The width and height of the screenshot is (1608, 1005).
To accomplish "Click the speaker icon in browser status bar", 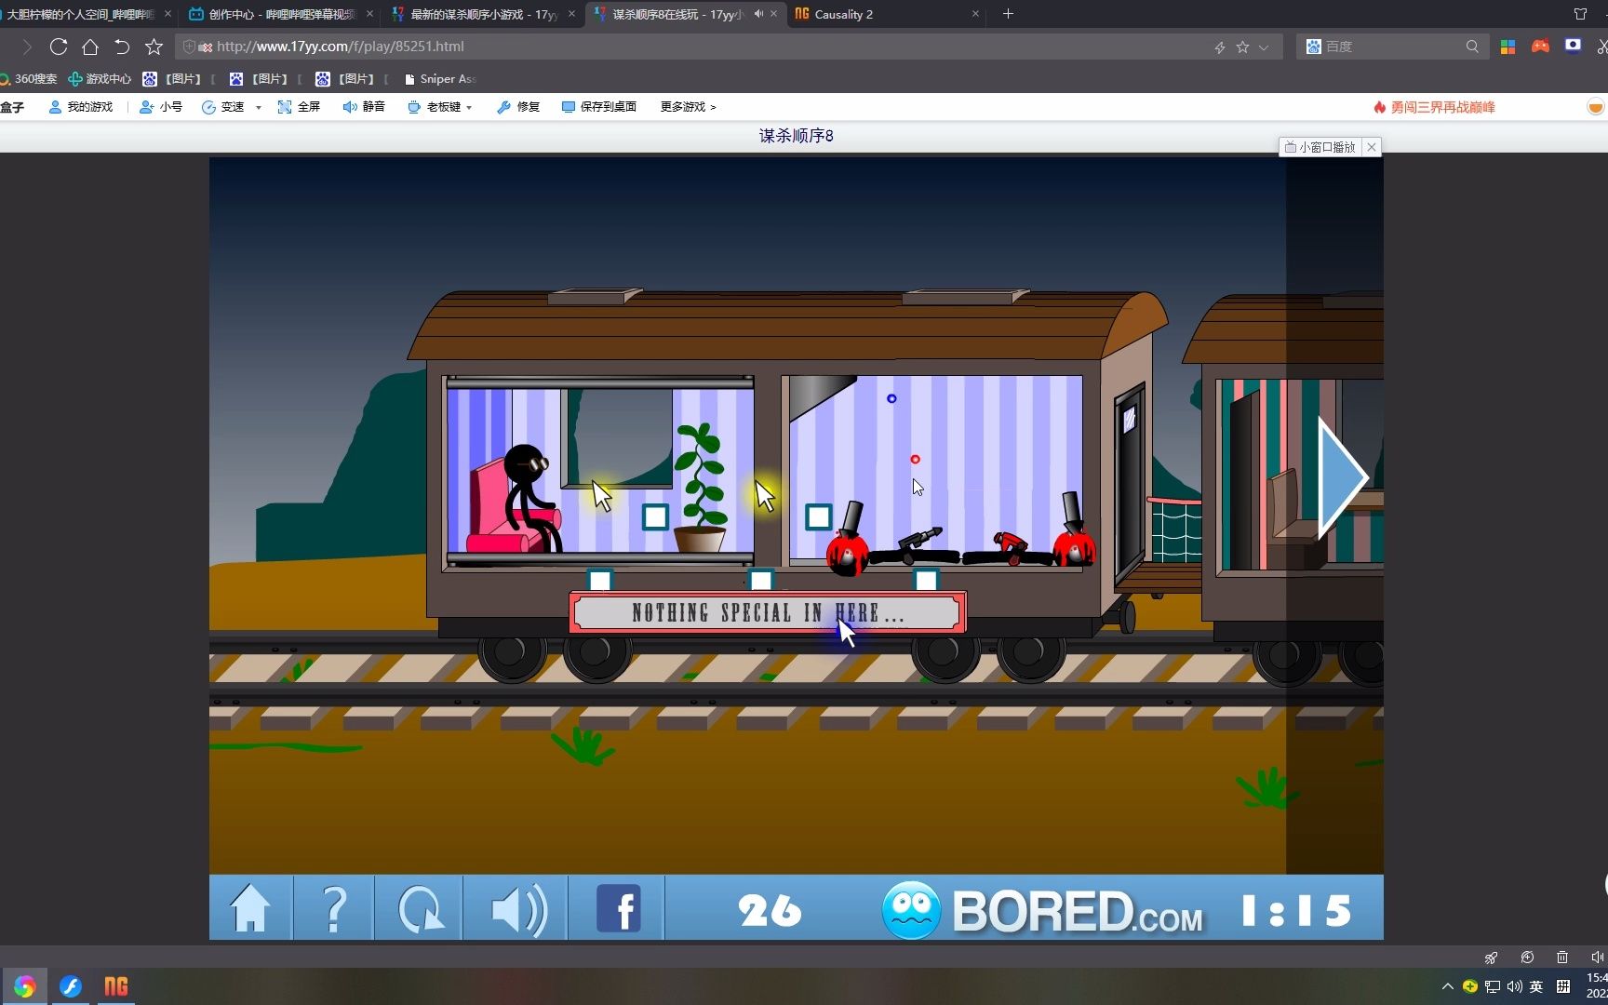I will (x=1598, y=957).
